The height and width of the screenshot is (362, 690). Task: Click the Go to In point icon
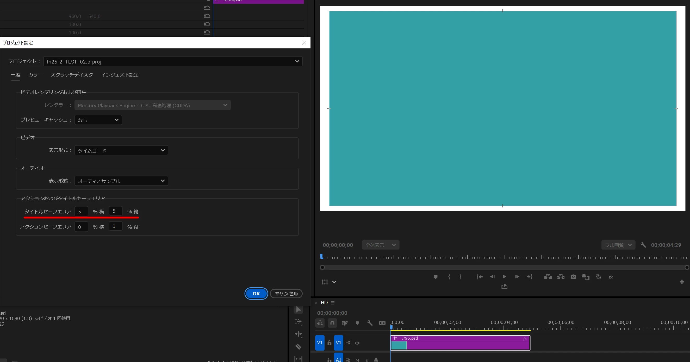(480, 277)
